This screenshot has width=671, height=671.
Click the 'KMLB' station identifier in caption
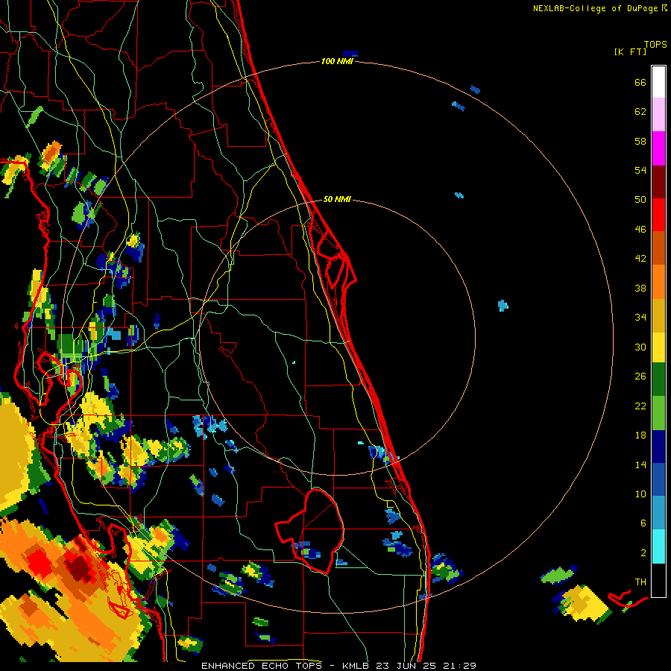click(x=356, y=666)
